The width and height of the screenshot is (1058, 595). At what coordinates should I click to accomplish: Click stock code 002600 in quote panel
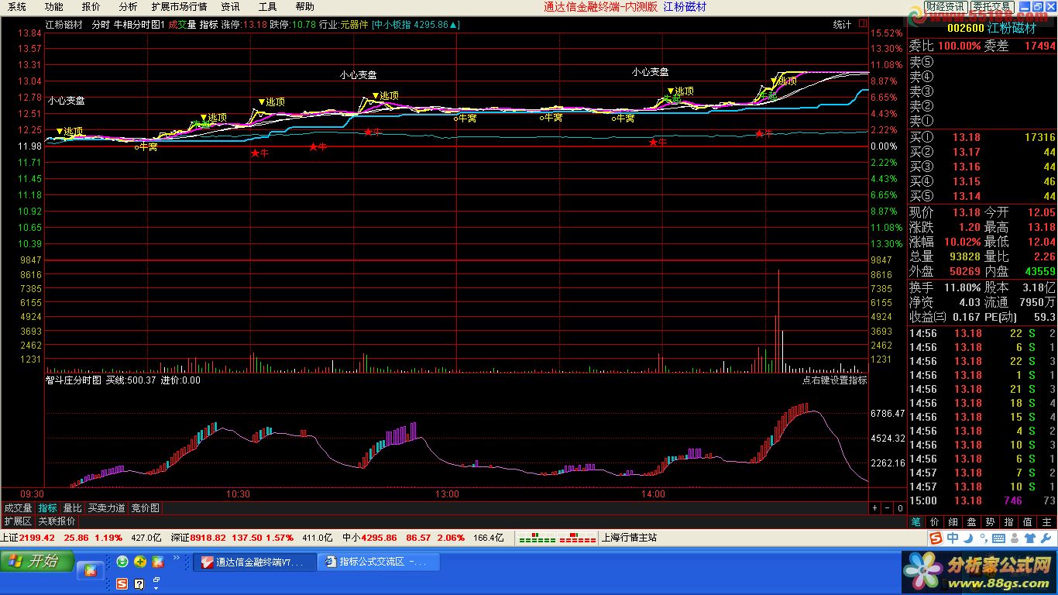click(x=965, y=28)
